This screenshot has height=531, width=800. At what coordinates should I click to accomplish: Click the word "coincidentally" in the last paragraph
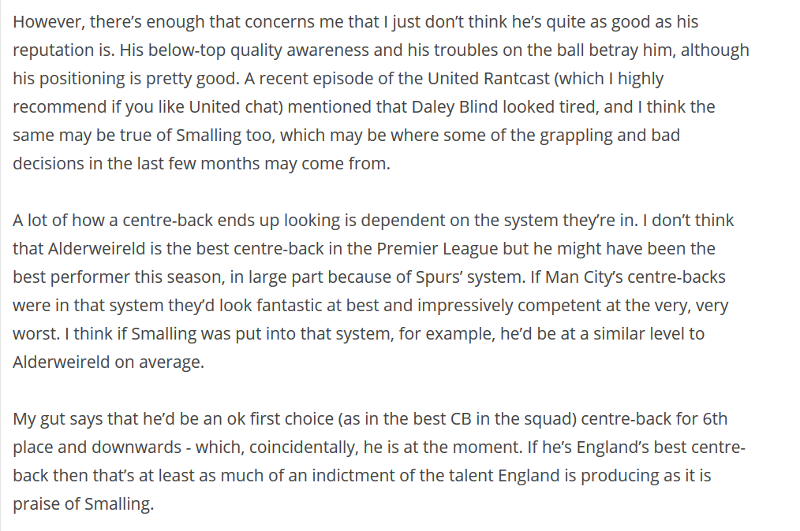302,447
